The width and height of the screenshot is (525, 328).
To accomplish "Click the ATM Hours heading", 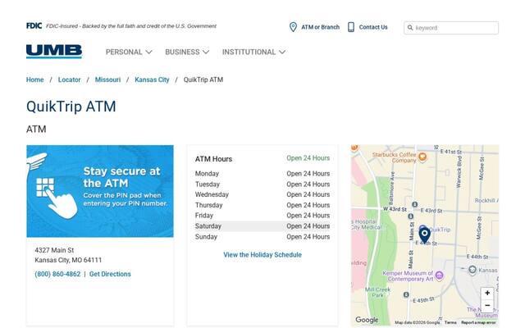I will pyautogui.click(x=213, y=159).
